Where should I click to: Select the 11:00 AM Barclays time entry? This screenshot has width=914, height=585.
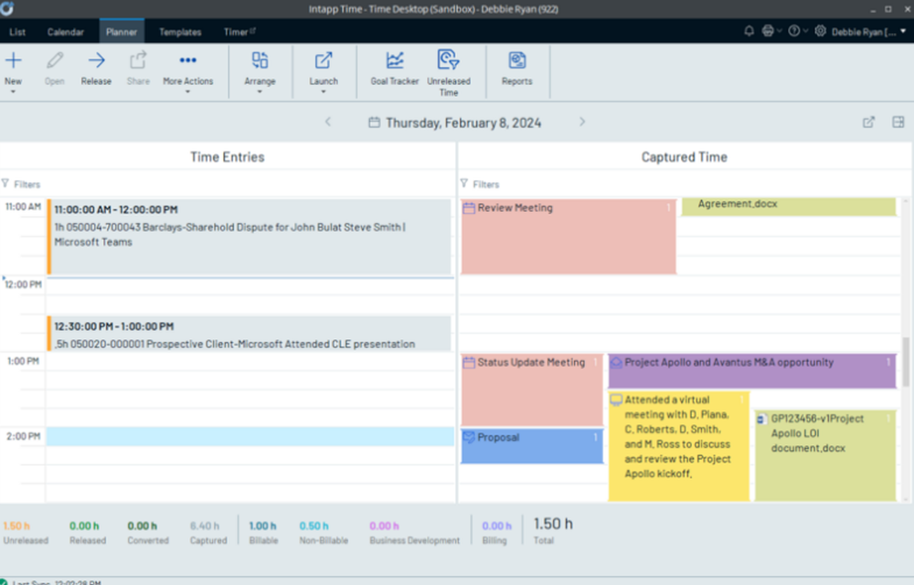point(250,237)
